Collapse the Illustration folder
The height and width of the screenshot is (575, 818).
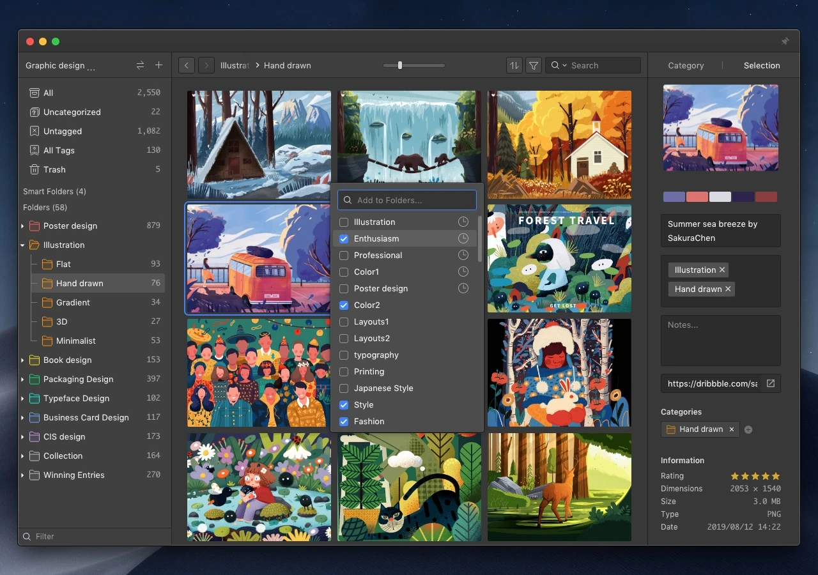22,245
